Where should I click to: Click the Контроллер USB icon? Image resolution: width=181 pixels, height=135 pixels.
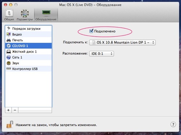[9, 69]
